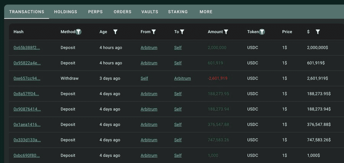Open transaction hash 0x333d133a...

pyautogui.click(x=27, y=140)
